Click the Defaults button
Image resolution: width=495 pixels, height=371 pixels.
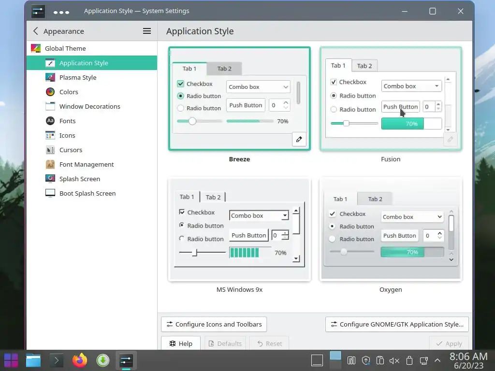225,343
